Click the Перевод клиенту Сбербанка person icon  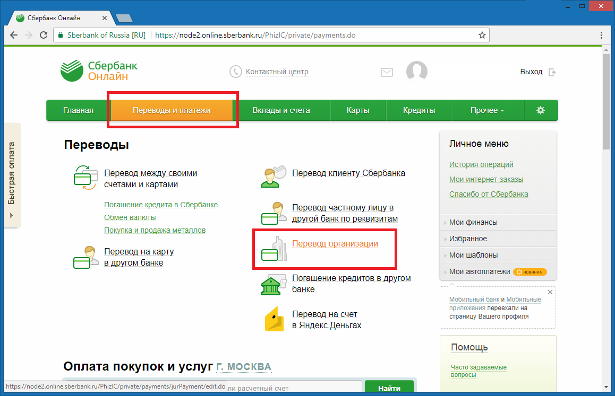click(274, 177)
